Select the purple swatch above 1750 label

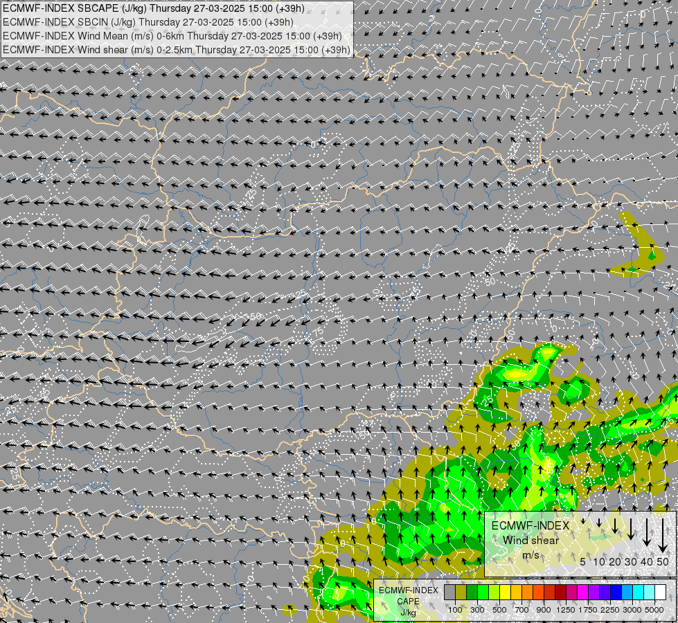tap(594, 593)
